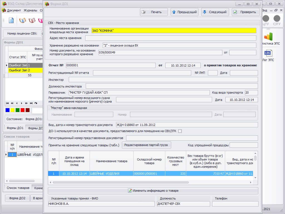Click Изменить информацию о товаре button

153,191
